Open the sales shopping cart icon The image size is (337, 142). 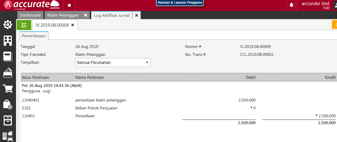pos(8,88)
